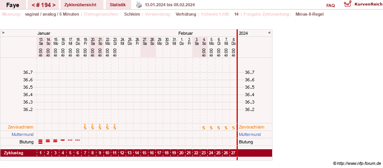Click the printer icon

(x=139, y=5)
